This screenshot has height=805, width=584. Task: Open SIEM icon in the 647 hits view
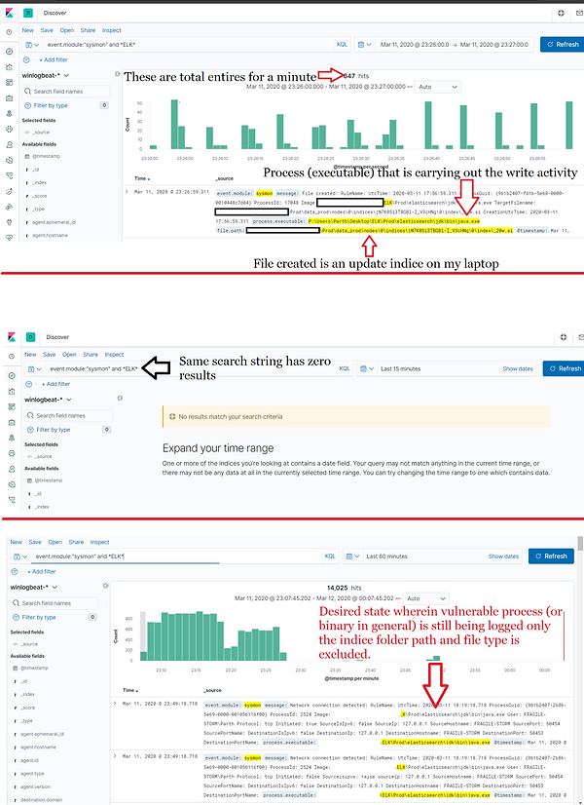(x=9, y=207)
